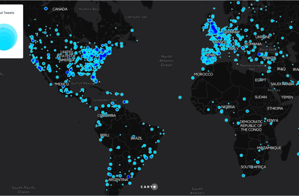299x196 pixels.
Task: Click the bubble-size graphic in the legend
Action: (8, 38)
